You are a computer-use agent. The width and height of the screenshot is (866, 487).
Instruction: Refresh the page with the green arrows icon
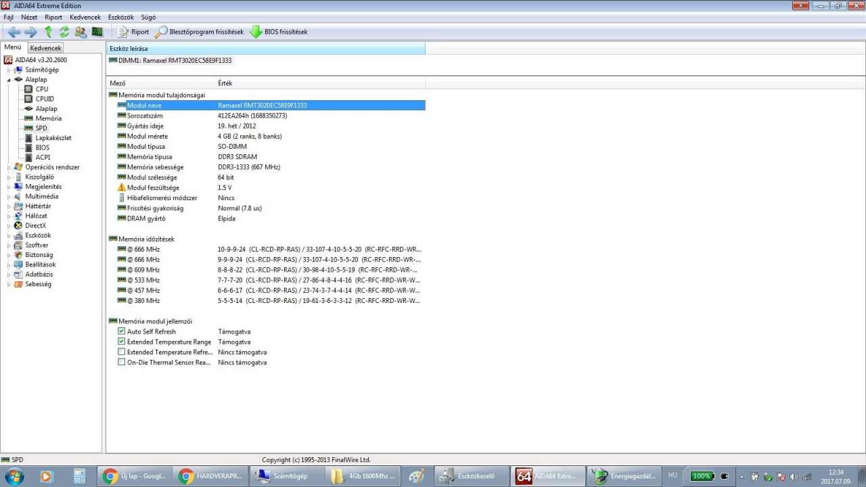pos(64,32)
